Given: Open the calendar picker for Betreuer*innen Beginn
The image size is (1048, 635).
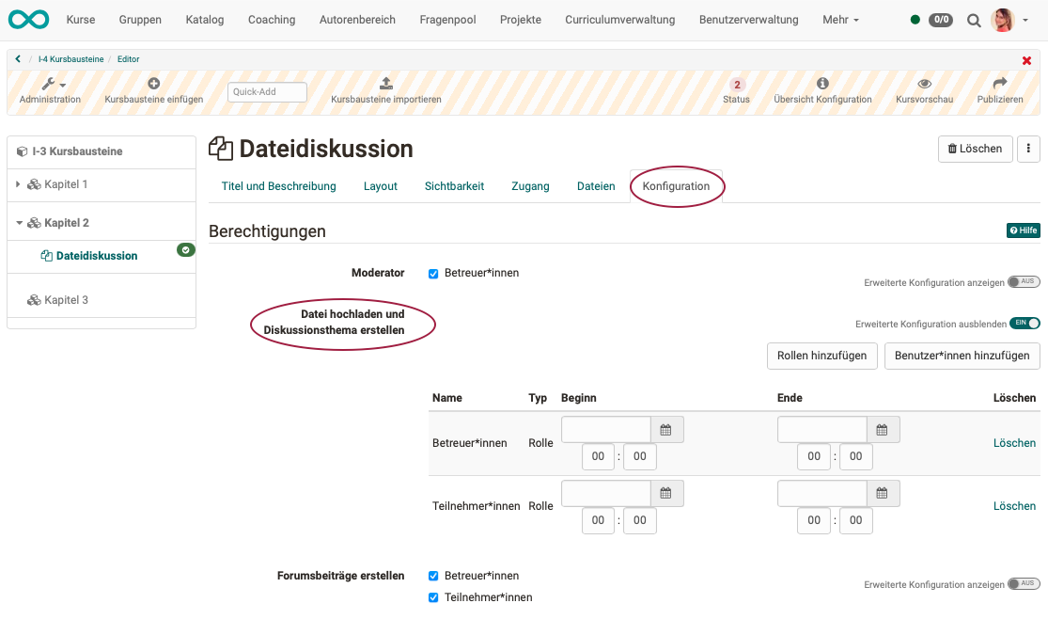Looking at the screenshot, I should 666,429.
